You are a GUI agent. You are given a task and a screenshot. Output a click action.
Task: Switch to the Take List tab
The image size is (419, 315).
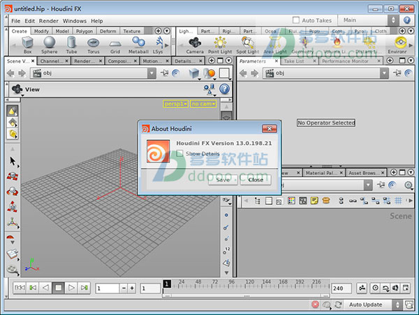[294, 61]
